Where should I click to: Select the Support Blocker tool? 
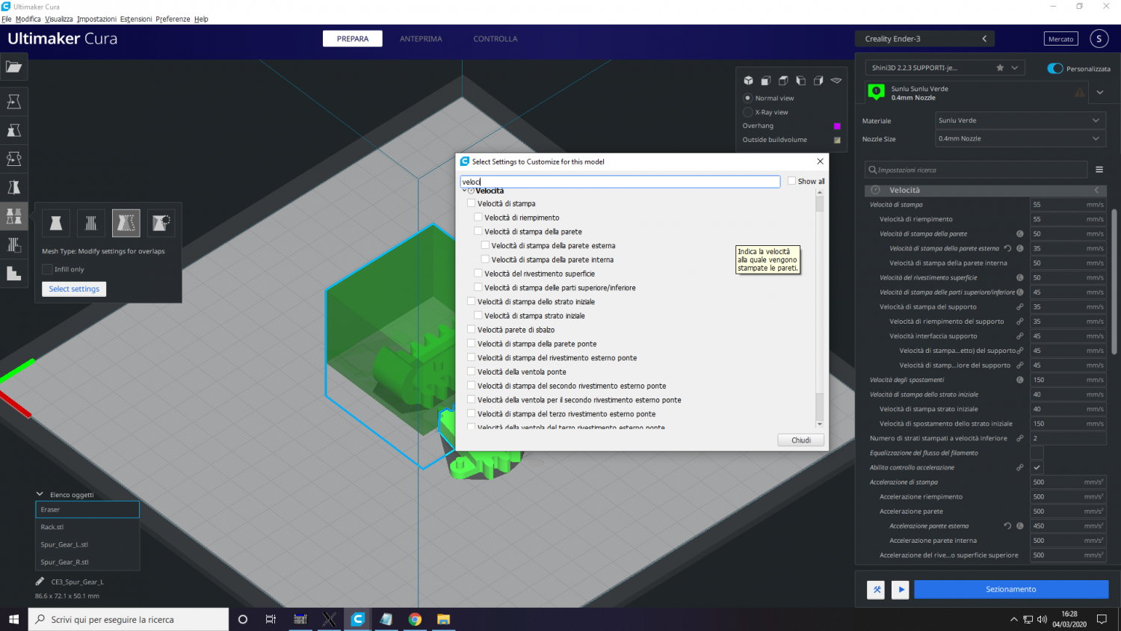13,244
